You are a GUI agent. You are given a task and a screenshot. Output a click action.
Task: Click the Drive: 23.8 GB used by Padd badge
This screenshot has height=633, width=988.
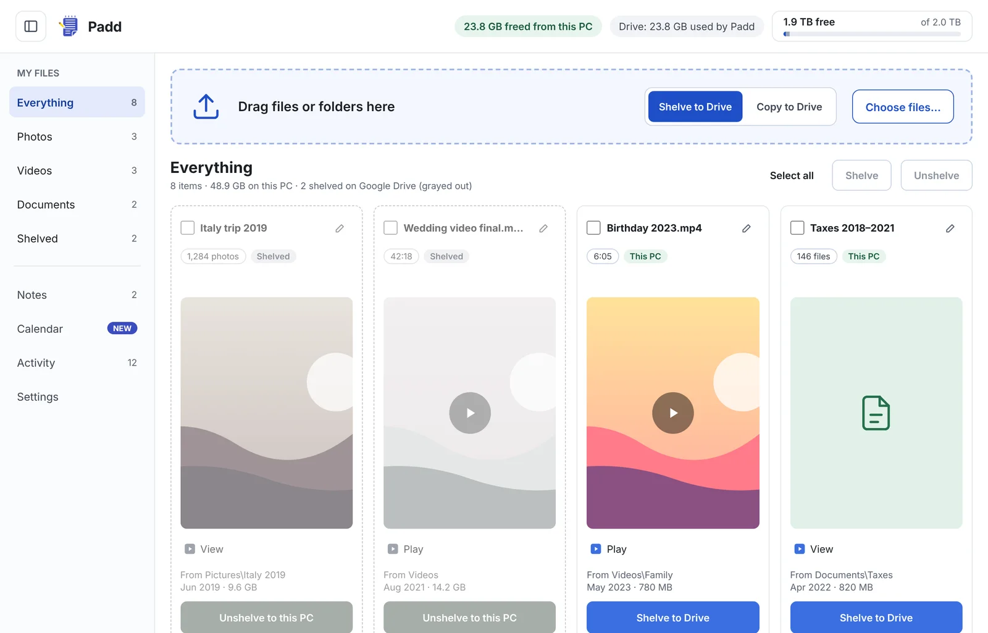pyautogui.click(x=687, y=27)
